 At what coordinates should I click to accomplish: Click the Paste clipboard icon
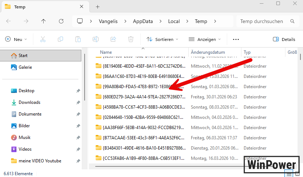[78, 39]
